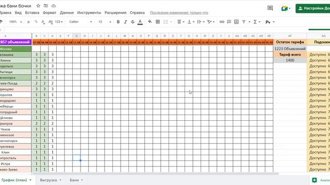Viewport: 330px width, 185px height.
Task: Open the Выгрузка tab dropdown arrow
Action: click(60, 180)
